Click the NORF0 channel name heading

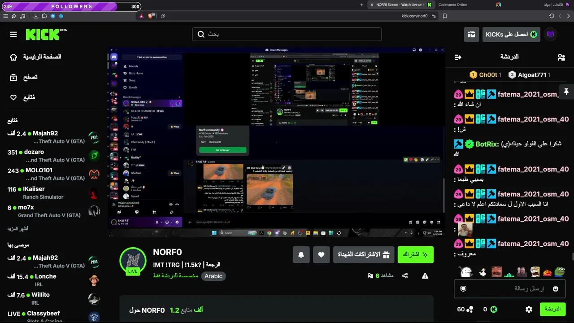click(x=167, y=252)
